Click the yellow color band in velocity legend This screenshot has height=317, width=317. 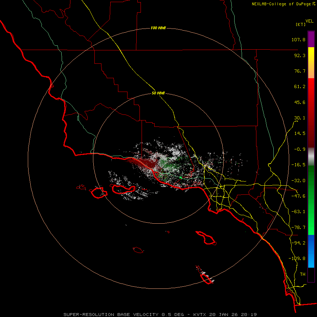(311, 63)
